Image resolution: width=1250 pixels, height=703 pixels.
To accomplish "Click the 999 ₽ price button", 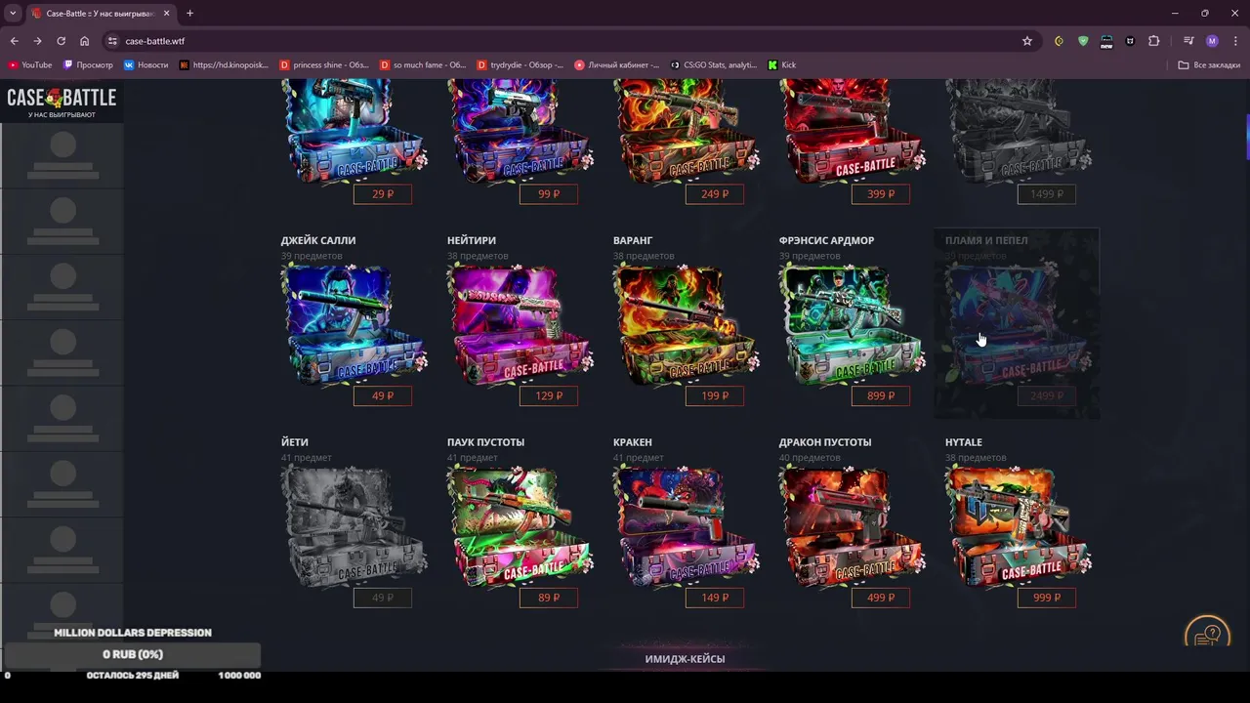I will click(1047, 598).
